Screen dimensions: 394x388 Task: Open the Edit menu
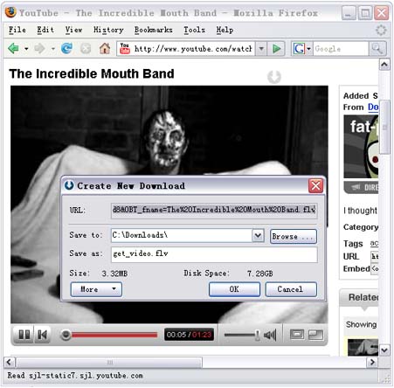pos(45,30)
